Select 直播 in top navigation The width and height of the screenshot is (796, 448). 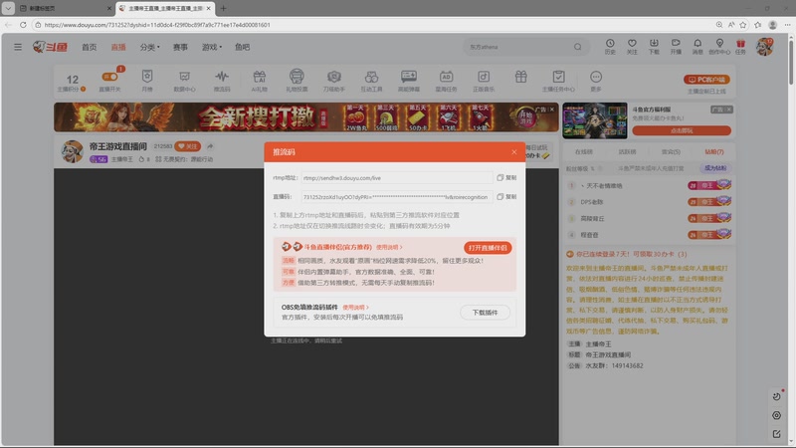(x=118, y=47)
